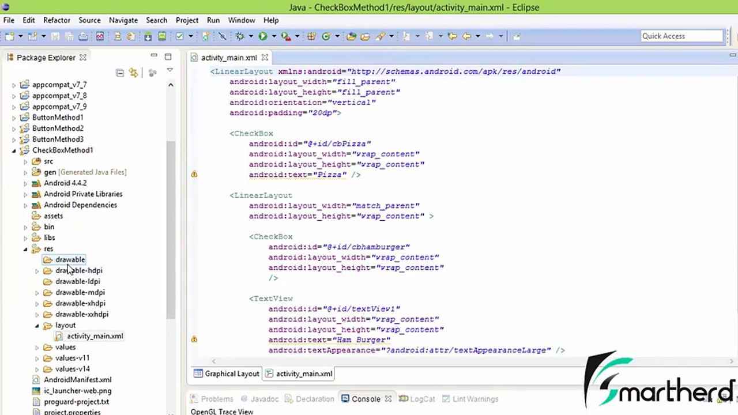Switch to the LogCat tab
The height and width of the screenshot is (415, 738).
coord(417,399)
